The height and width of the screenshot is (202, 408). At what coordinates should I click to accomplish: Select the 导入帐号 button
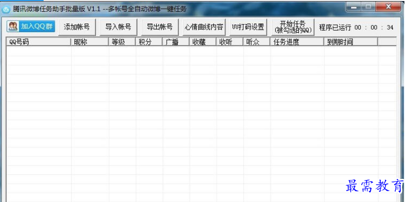(118, 27)
